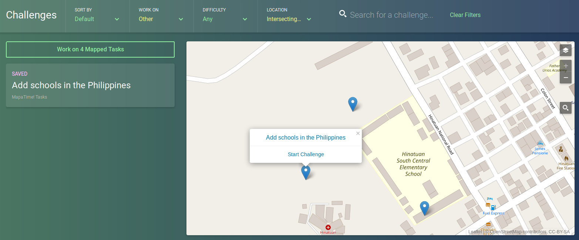Screen dimensions: 579x240
Task: Zoom out with the map minus button
Action: click(x=565, y=78)
